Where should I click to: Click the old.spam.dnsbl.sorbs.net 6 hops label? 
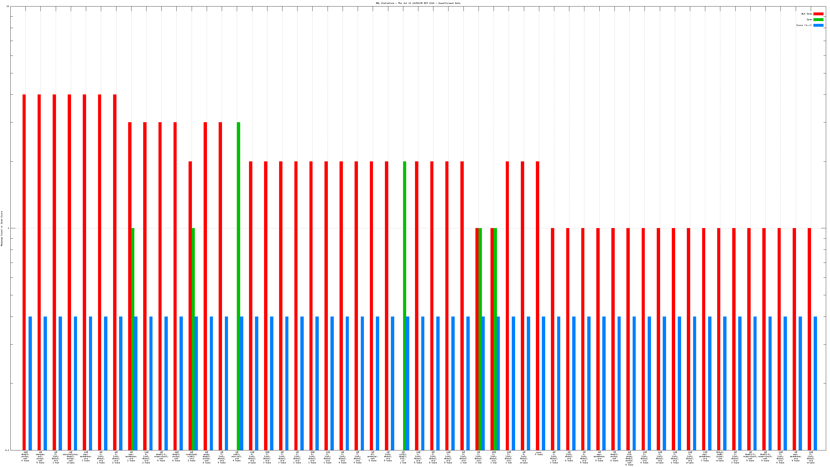click(x=629, y=458)
